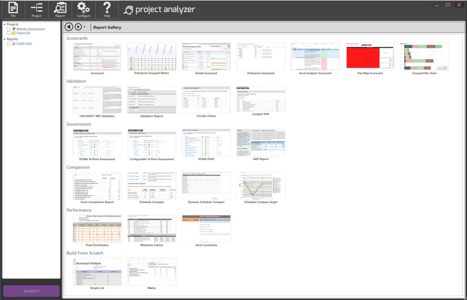
Task: Select the Scorecard report thumbnail
Action: (x=97, y=57)
